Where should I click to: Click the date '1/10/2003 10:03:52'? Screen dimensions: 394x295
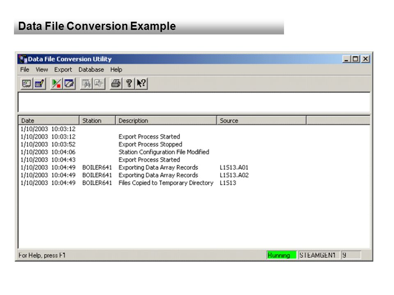pyautogui.click(x=48, y=145)
